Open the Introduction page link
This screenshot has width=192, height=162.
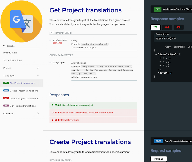10,53
